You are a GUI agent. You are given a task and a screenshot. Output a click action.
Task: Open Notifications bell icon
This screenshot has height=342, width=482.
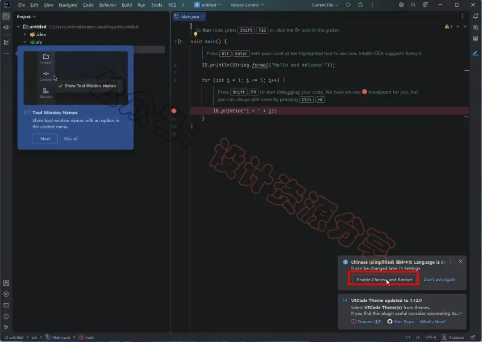pos(476,17)
